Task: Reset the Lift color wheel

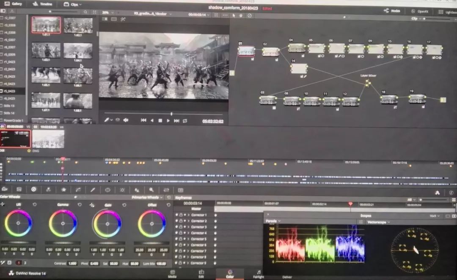Action: 35,204
